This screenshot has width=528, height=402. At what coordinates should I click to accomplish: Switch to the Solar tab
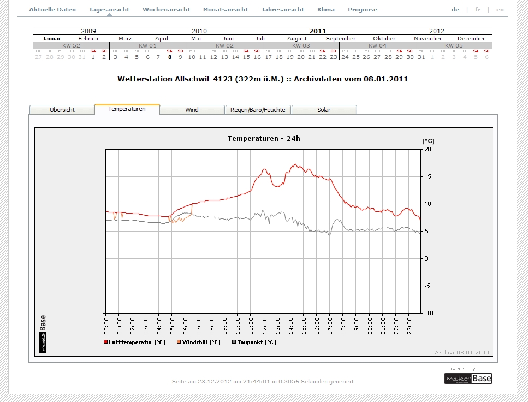pyautogui.click(x=324, y=110)
